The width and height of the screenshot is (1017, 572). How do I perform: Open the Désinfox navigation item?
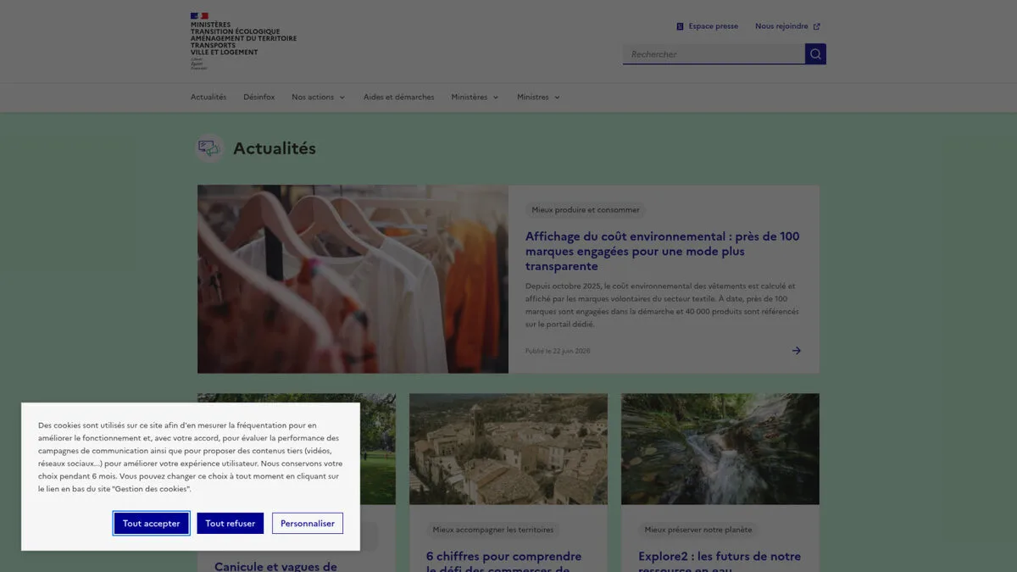(x=259, y=97)
